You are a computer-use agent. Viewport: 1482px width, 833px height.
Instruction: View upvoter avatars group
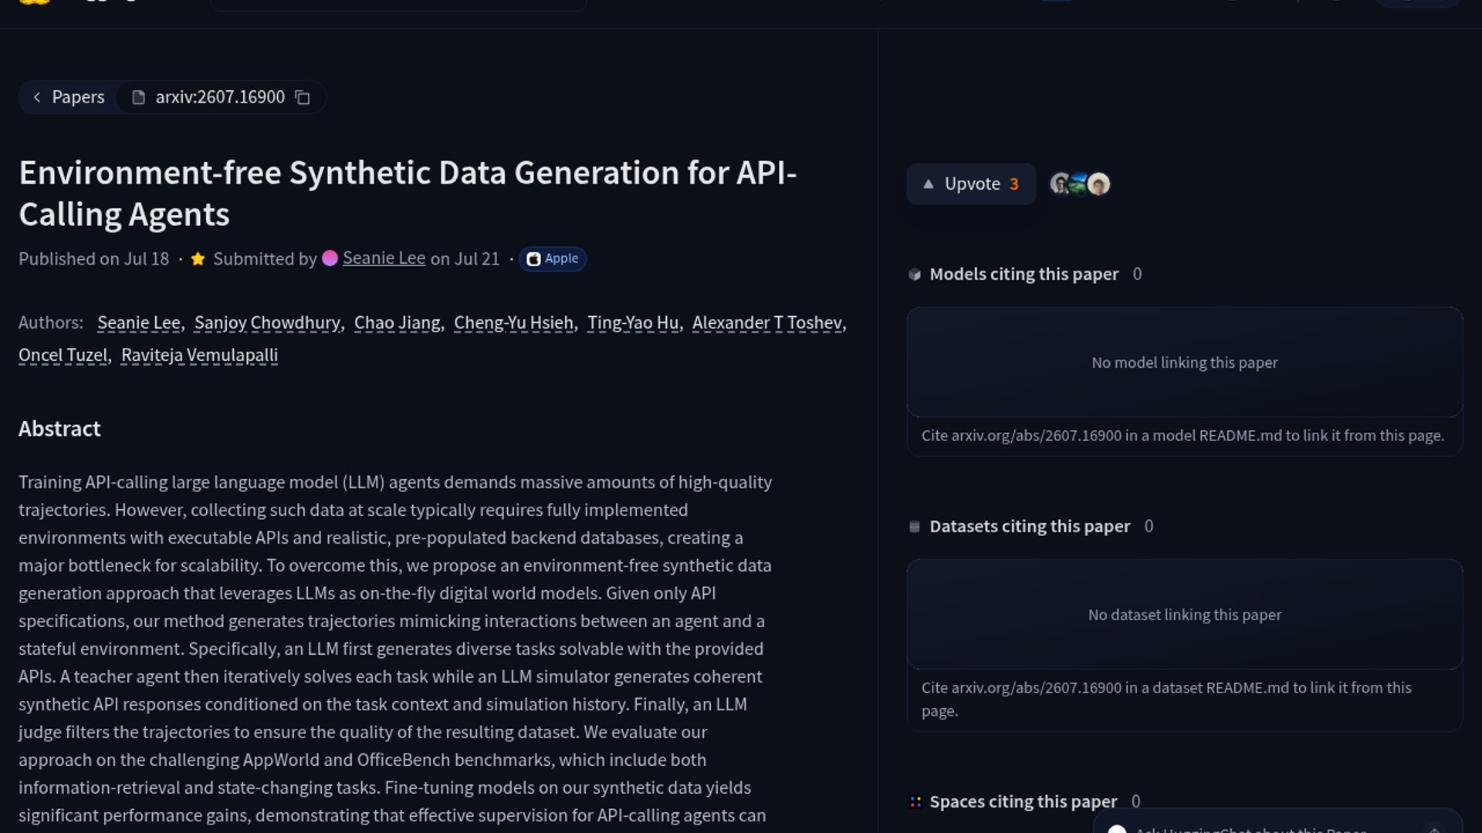pos(1080,184)
